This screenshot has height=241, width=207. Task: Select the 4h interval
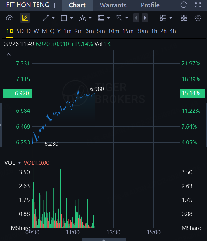[x=173, y=31]
